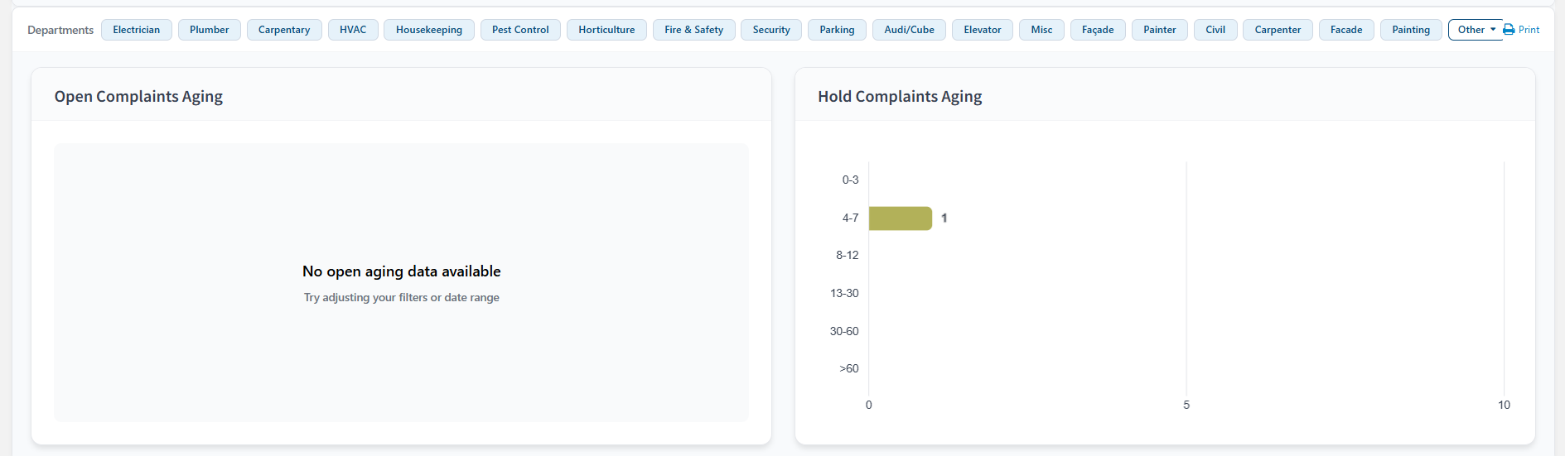The width and height of the screenshot is (1565, 456).
Task: Click the Print printer icon
Action: click(1509, 30)
